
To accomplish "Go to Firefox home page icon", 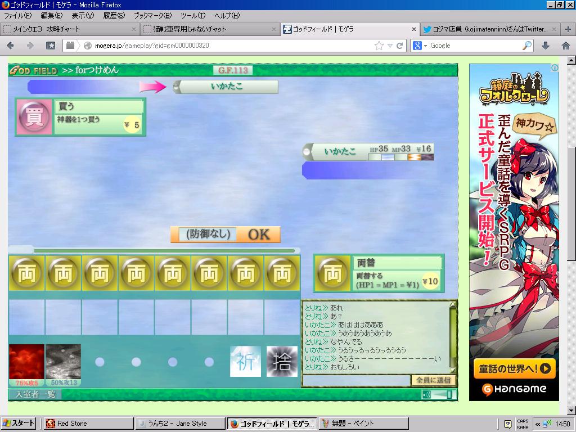I will [x=565, y=46].
